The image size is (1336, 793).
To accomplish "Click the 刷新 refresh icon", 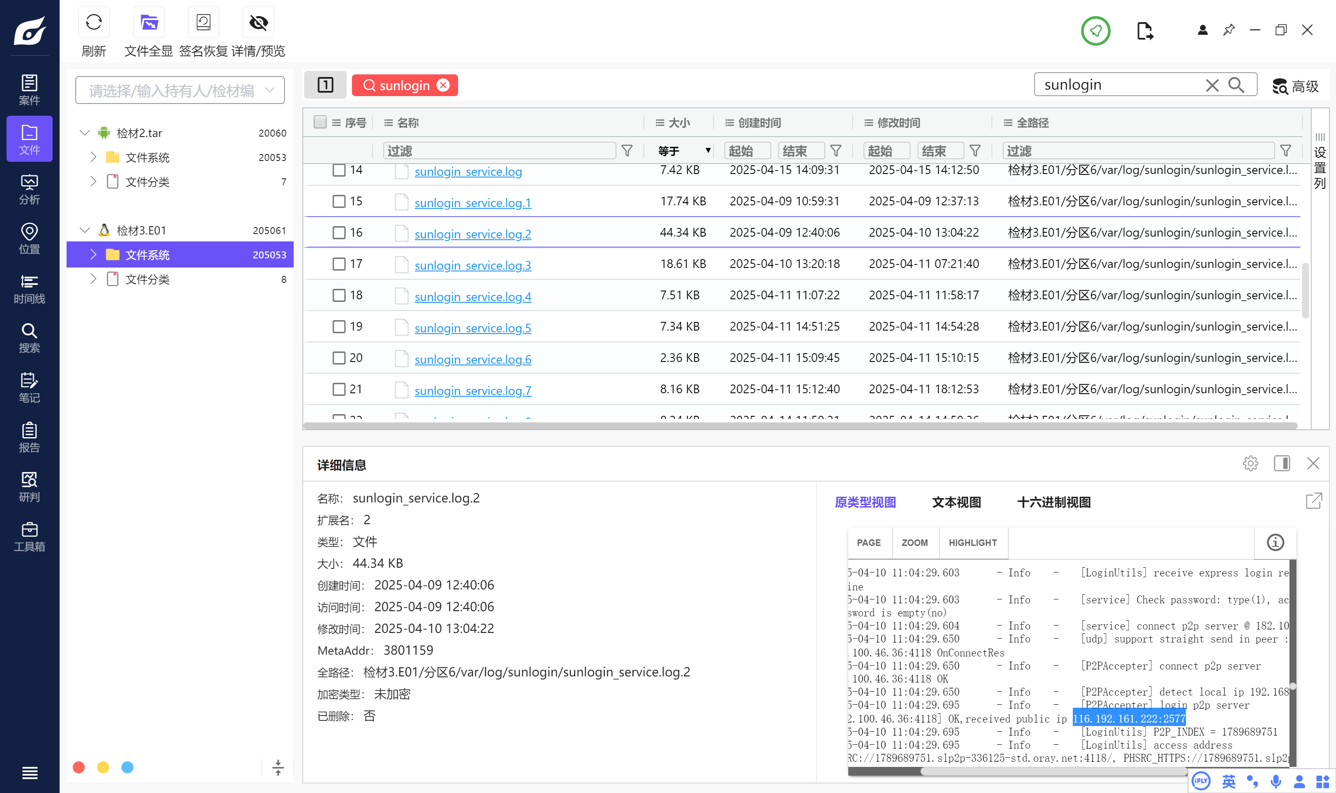I will [x=94, y=23].
